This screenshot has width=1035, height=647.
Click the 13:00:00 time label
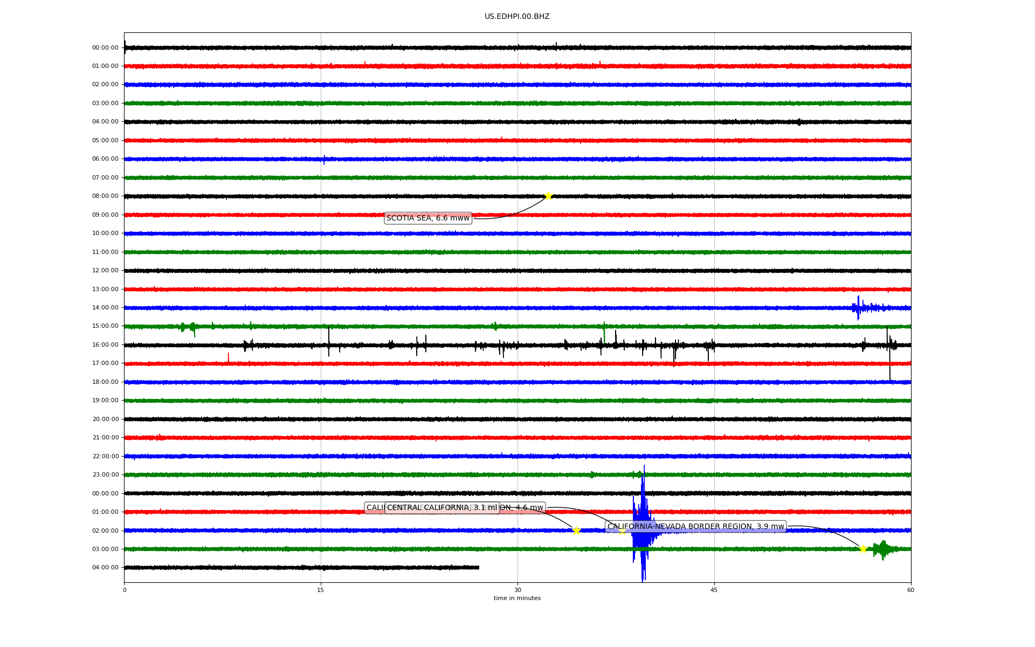tap(105, 290)
